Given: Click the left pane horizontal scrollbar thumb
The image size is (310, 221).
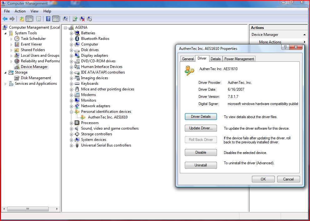Looking at the screenshot, I should tap(28, 209).
